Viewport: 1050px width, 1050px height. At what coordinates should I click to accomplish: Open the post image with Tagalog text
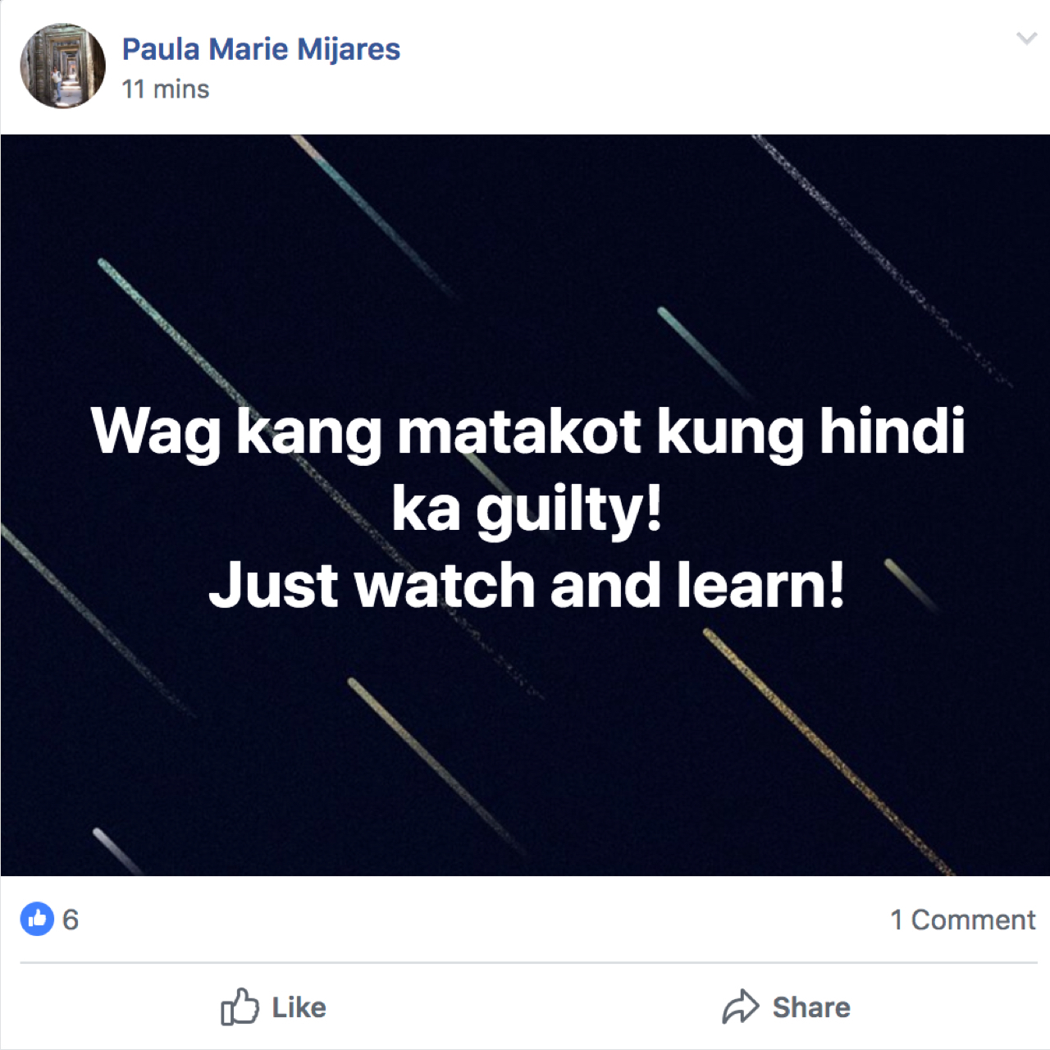[x=525, y=505]
